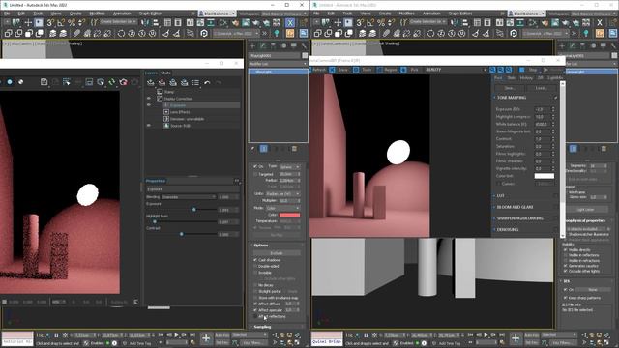
Task: Collapse the TONE MAPPING section
Action: [512, 97]
